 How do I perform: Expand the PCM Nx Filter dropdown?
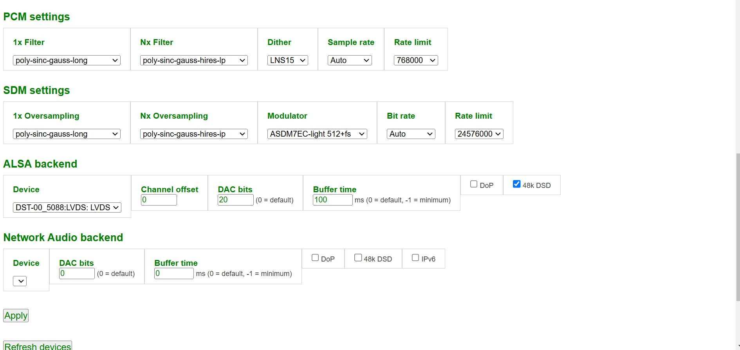[194, 60]
